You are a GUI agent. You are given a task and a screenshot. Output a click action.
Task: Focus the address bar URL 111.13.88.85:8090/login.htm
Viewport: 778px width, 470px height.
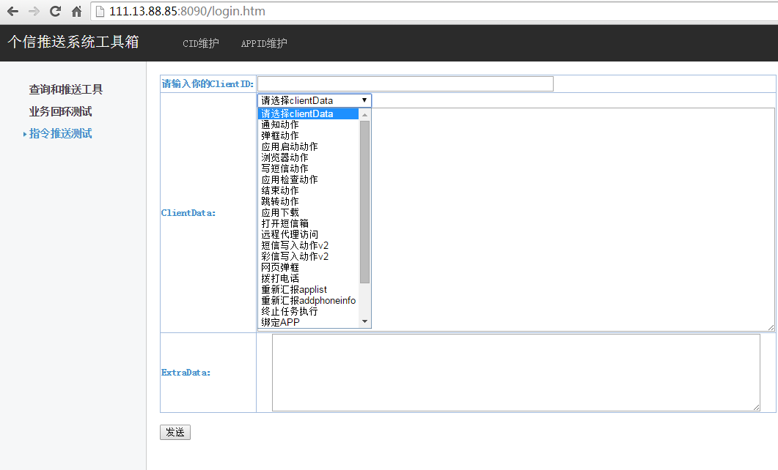[x=187, y=12]
